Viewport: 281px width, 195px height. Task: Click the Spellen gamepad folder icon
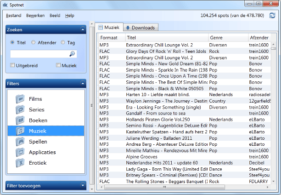(20, 142)
